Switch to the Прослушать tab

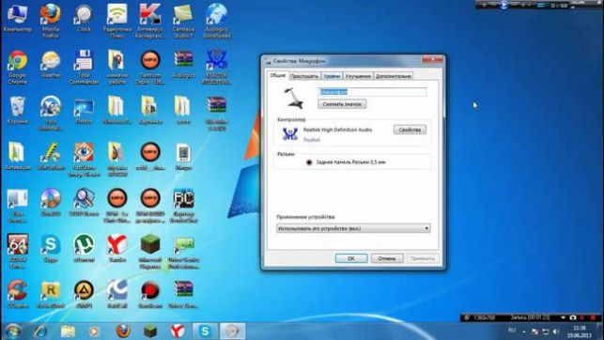point(304,76)
